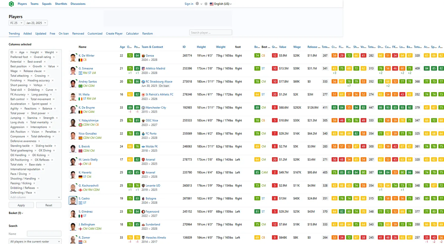Click the green SoFIFA logo
The width and height of the screenshot is (444, 244).
[x=12, y=4]
